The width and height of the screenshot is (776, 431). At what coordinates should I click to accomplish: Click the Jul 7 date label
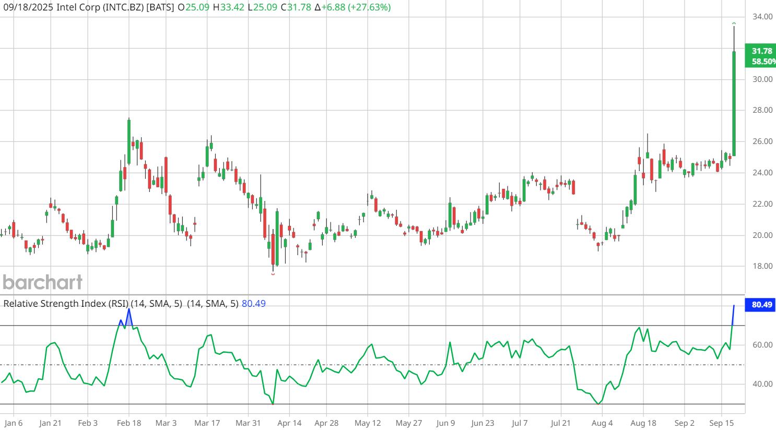pyautogui.click(x=520, y=423)
